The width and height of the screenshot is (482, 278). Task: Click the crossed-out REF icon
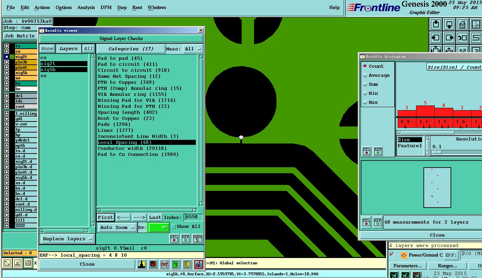tap(164, 264)
